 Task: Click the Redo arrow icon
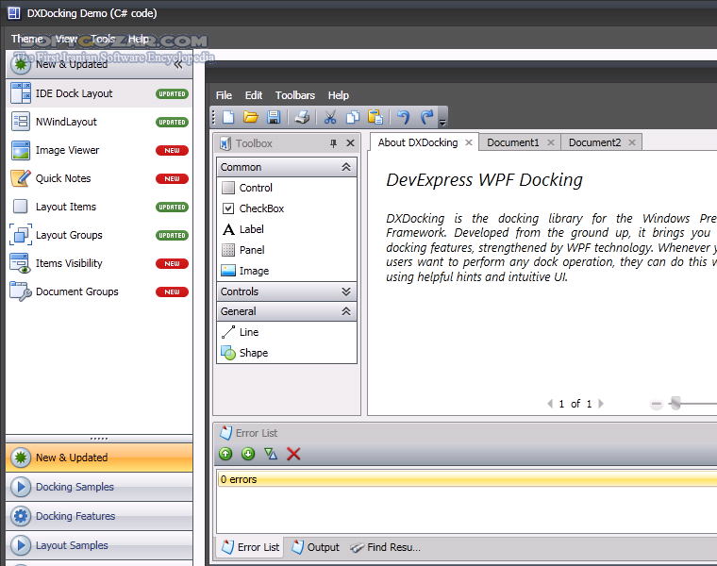pyautogui.click(x=426, y=118)
